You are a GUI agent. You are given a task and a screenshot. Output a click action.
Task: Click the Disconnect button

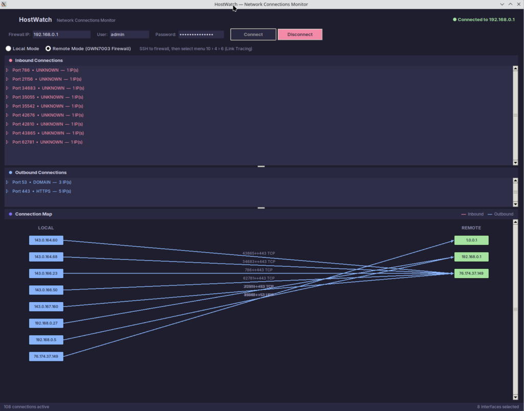click(x=300, y=34)
